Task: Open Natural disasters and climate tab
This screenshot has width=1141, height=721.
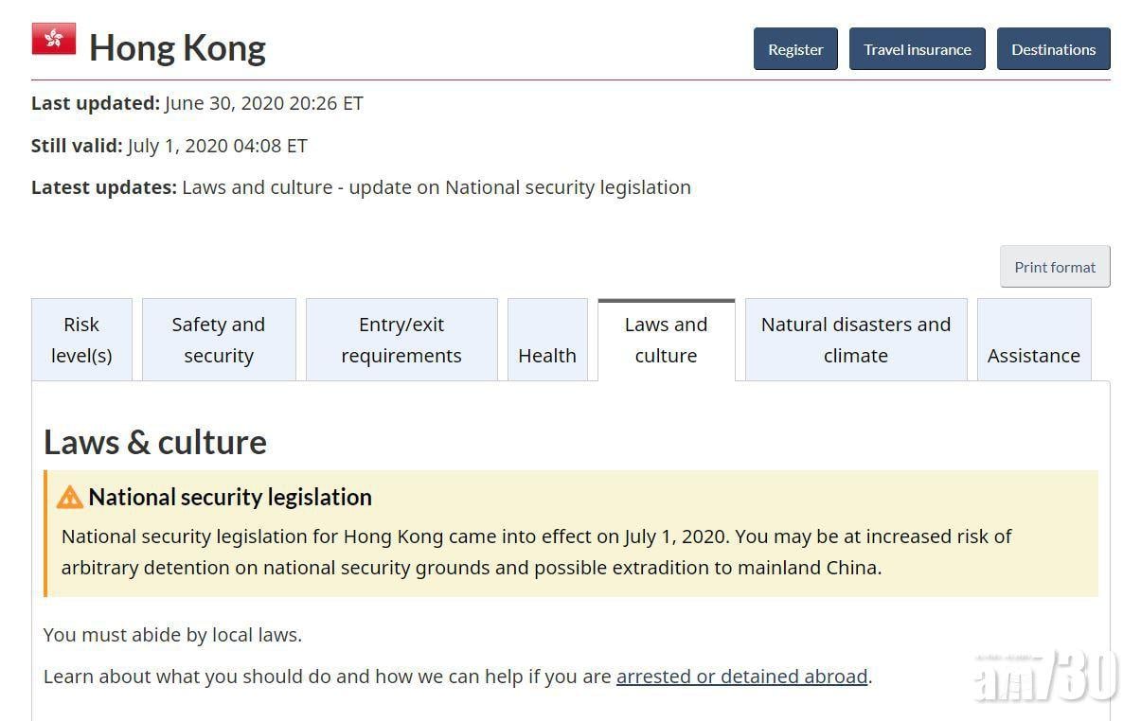Action: pyautogui.click(x=856, y=340)
